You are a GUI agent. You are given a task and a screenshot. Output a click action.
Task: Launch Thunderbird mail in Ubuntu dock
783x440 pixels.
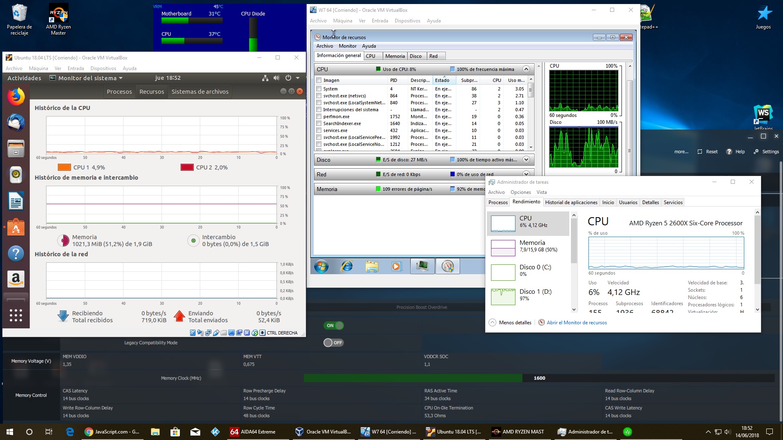[16, 123]
